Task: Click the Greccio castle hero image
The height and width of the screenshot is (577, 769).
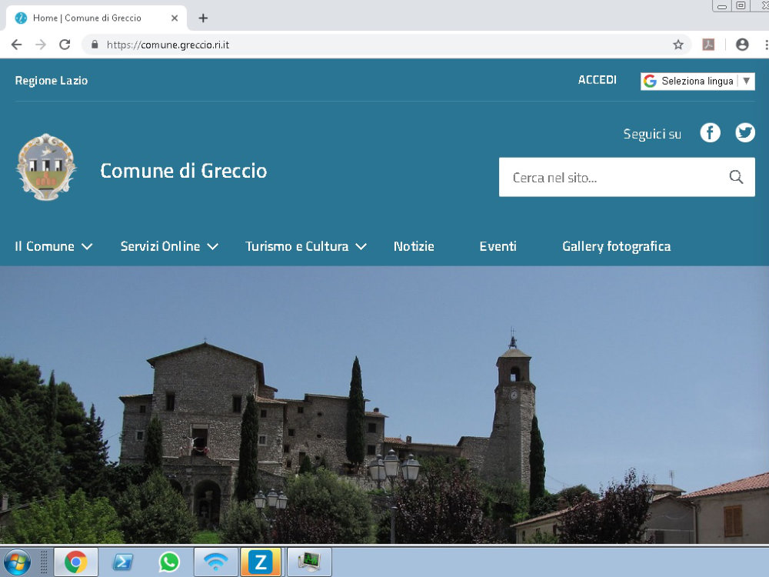Action: click(x=384, y=405)
